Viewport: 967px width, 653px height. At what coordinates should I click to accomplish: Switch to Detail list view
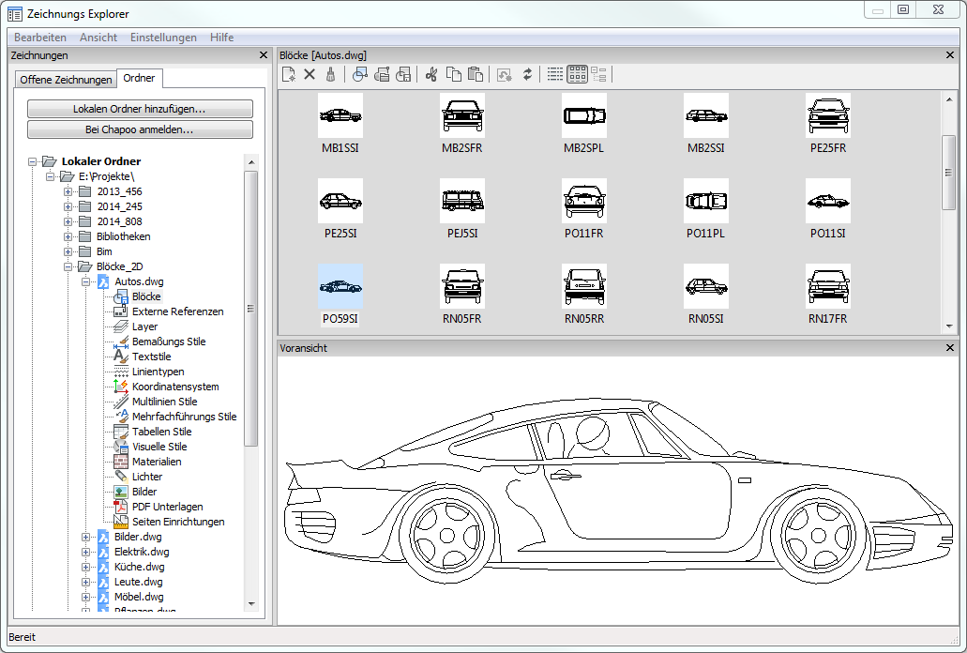pos(555,74)
